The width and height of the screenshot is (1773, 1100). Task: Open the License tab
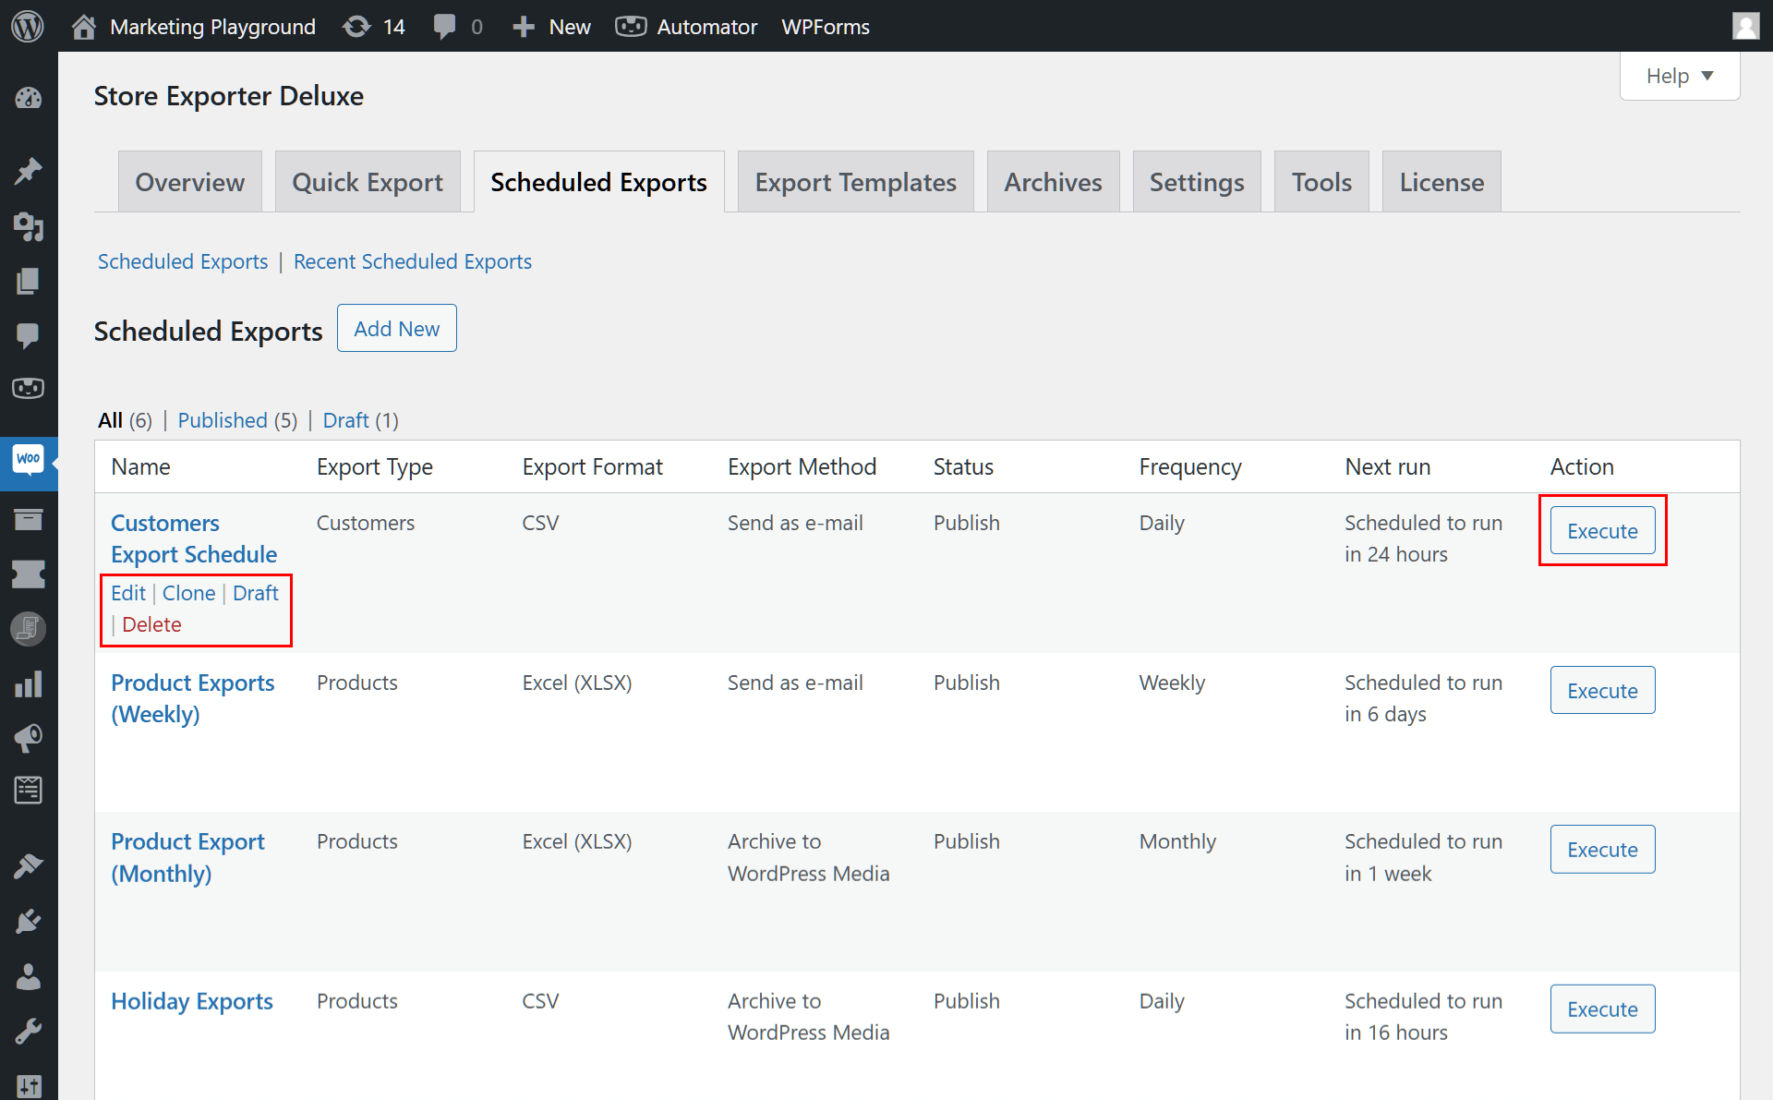pos(1441,182)
